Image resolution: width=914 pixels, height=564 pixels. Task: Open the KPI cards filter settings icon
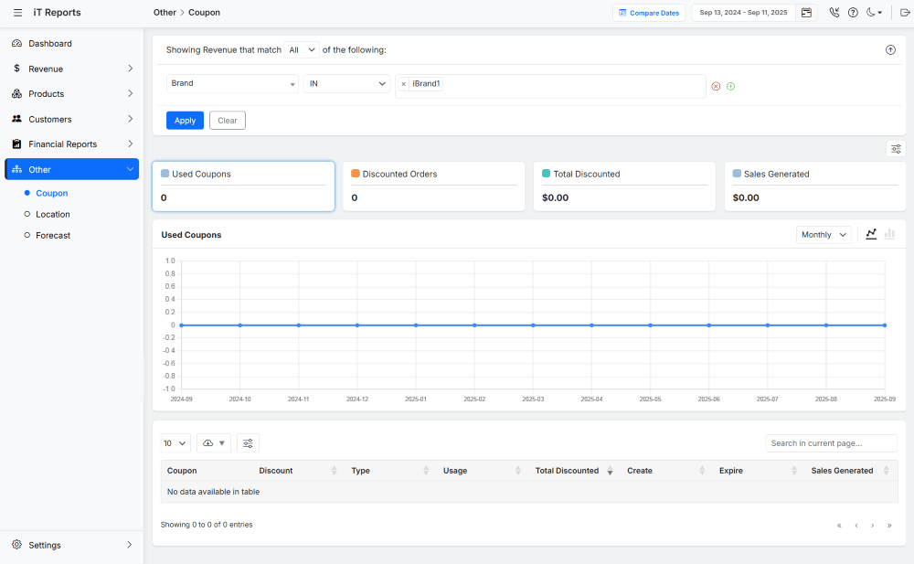point(896,148)
